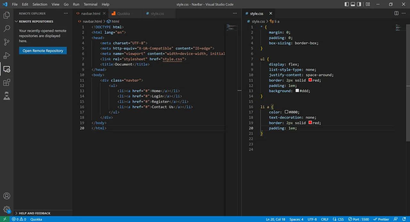Toggle bottom panel visibility
The image size is (410, 222).
pyautogui.click(x=353, y=4)
